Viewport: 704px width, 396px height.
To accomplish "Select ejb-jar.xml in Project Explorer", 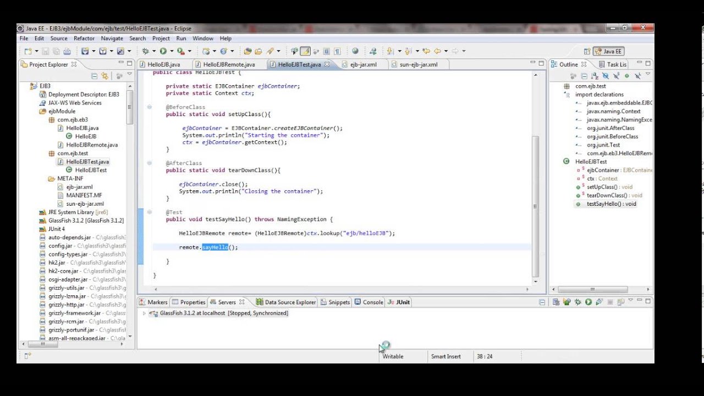I will pyautogui.click(x=80, y=187).
